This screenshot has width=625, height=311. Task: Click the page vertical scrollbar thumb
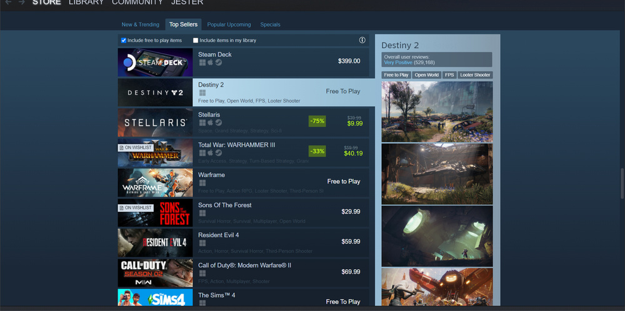(622, 184)
